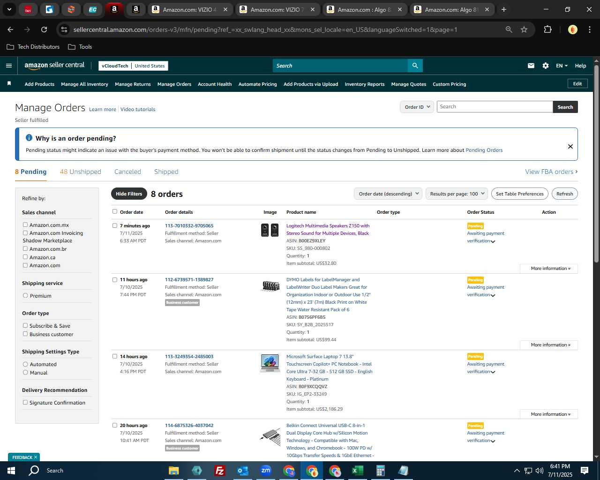
Task: Click the Hide Filters button
Action: tap(129, 194)
